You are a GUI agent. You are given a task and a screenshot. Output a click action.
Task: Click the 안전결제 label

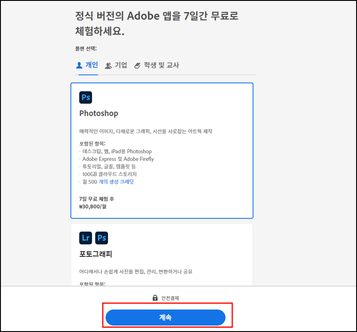[x=170, y=298]
